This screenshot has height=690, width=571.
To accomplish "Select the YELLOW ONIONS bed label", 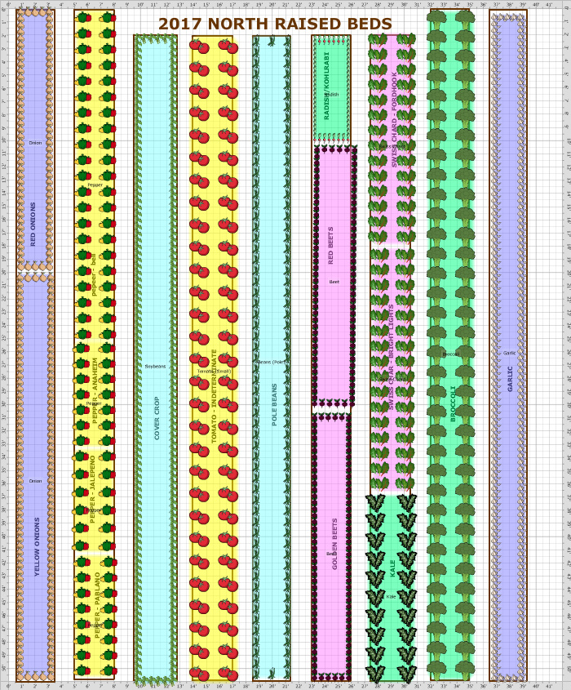I will tap(37, 545).
